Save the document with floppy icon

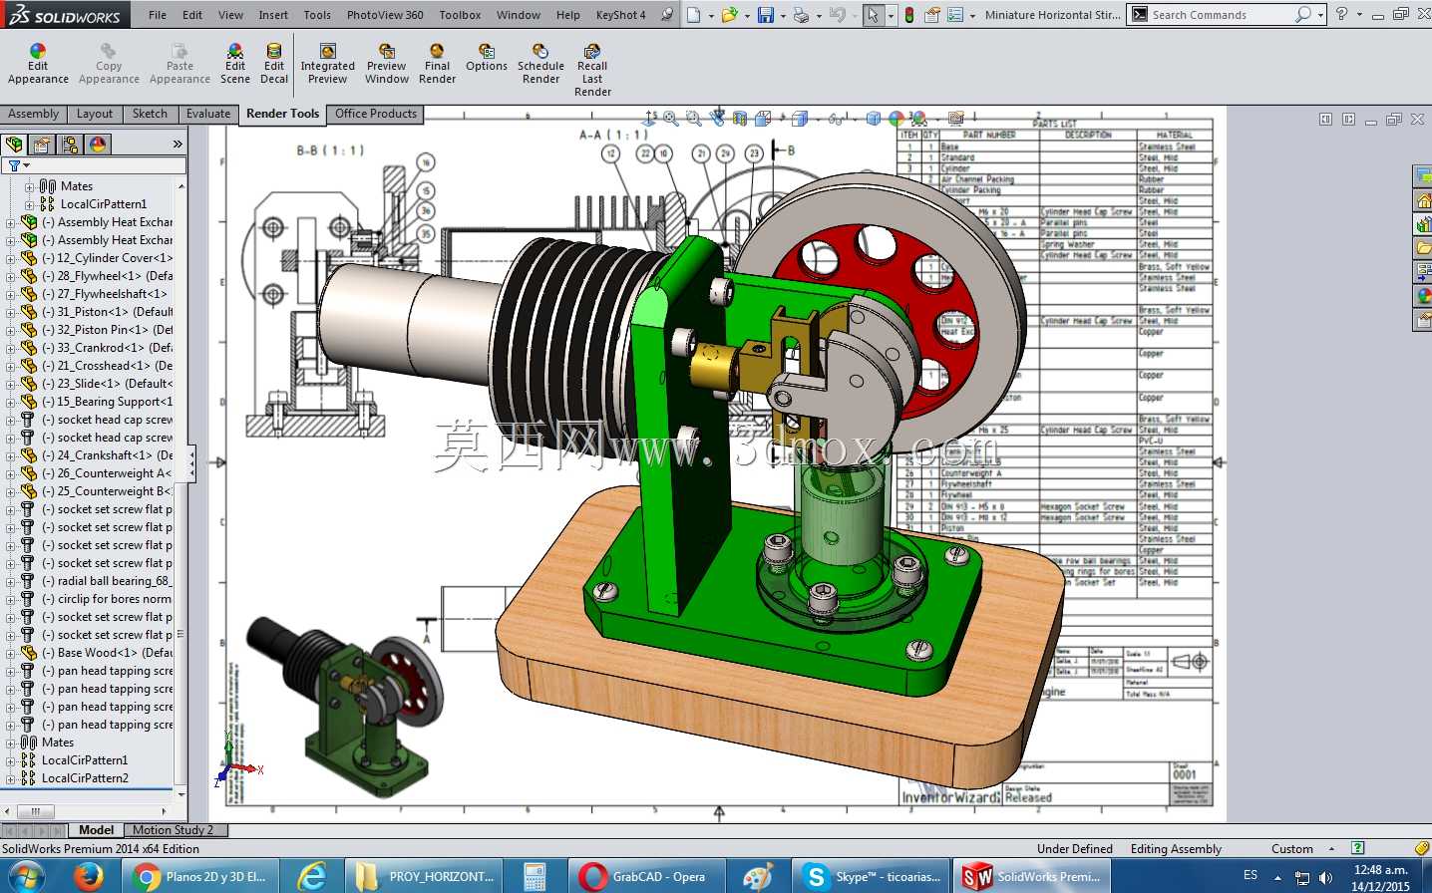(765, 15)
